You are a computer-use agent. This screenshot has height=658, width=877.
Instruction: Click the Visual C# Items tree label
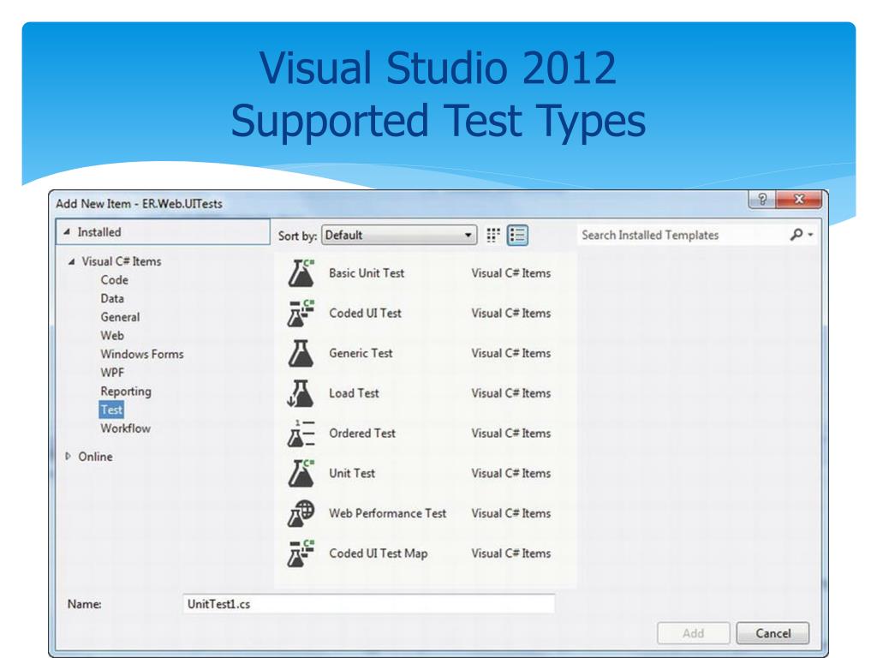click(122, 261)
